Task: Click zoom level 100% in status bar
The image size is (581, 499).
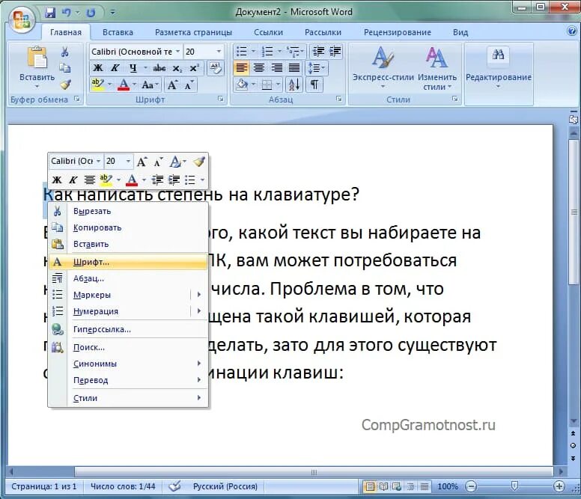Action: [x=448, y=486]
